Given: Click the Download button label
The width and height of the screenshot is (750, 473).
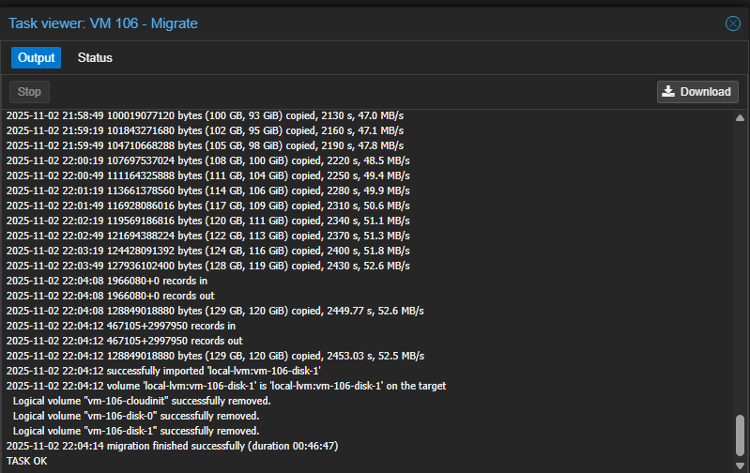Looking at the screenshot, I should pos(705,92).
